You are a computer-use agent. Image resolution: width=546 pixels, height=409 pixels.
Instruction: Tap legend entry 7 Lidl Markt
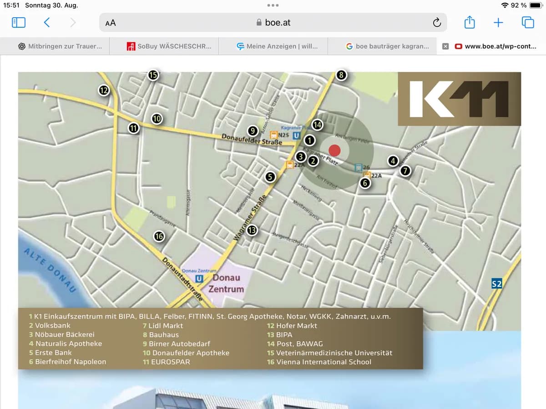(163, 325)
